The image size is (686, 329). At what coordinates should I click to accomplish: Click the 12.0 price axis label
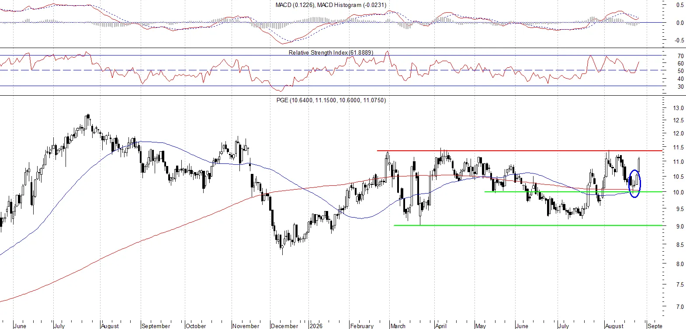coord(679,134)
